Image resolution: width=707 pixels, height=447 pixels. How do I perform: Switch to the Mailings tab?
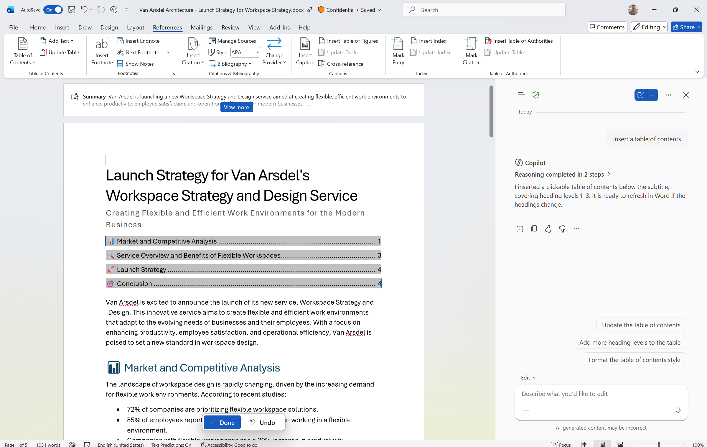click(201, 27)
